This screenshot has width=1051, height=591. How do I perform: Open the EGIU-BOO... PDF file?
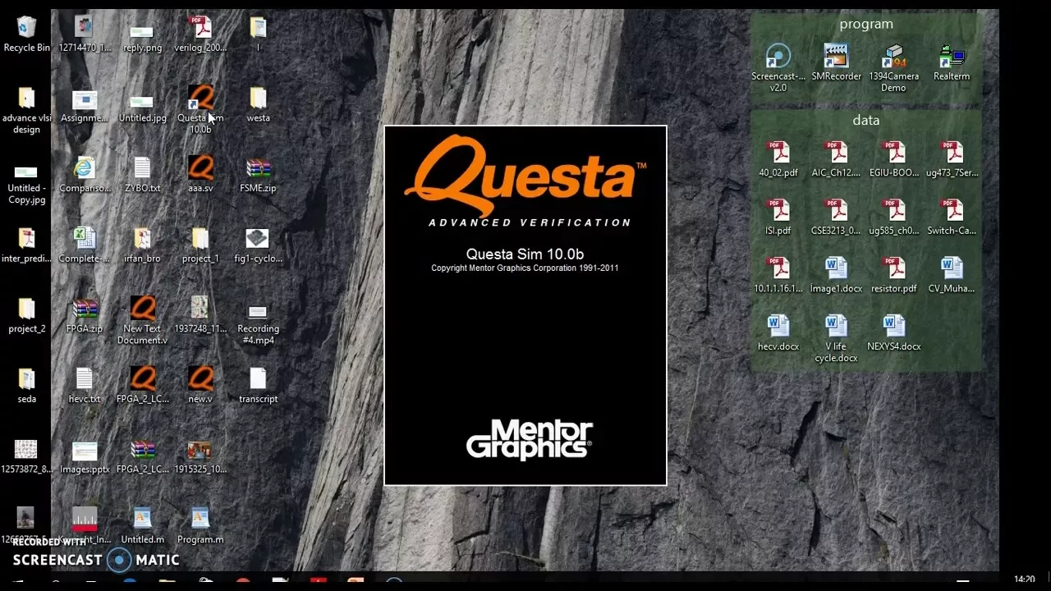point(893,159)
